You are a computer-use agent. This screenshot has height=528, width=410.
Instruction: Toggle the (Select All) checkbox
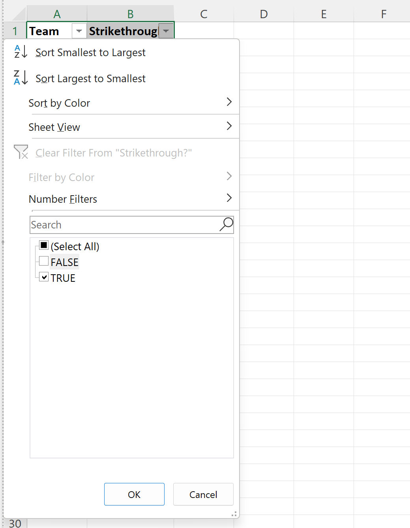43,245
